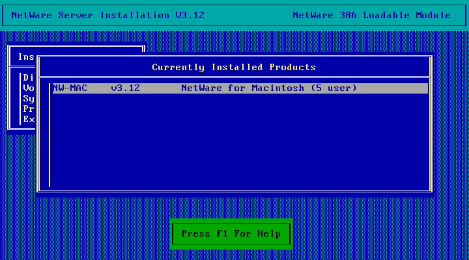Click the 'Press F1 For Help' box

point(231,234)
